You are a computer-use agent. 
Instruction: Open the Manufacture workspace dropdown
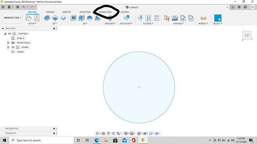click(x=12, y=18)
